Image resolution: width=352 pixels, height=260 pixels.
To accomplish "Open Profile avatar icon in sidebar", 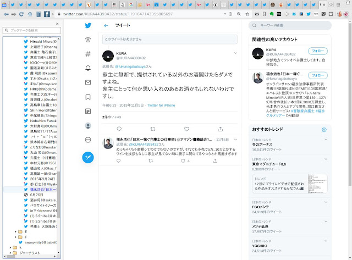I will click(88, 126).
